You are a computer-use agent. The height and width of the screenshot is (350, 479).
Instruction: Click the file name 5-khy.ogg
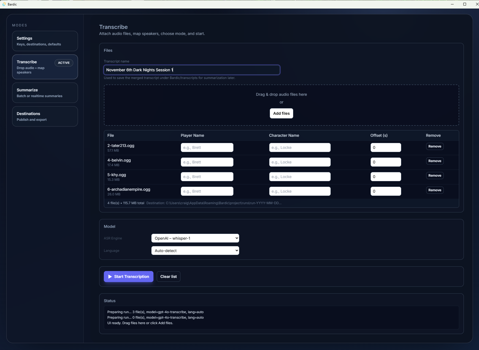pyautogui.click(x=117, y=175)
